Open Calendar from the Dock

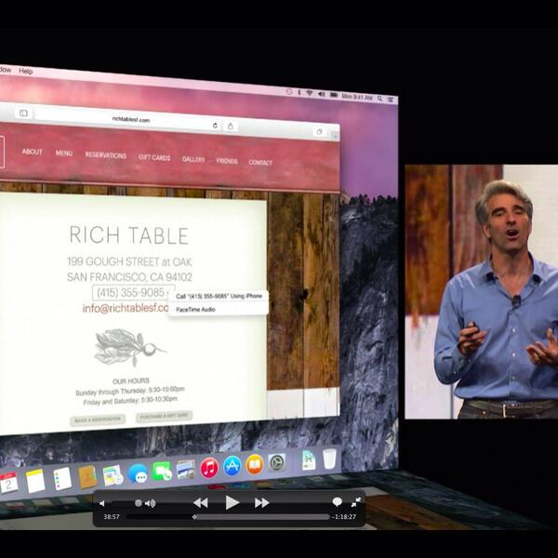click(x=7, y=482)
